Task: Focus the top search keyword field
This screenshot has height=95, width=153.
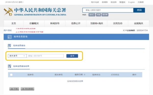Action: point(108,10)
